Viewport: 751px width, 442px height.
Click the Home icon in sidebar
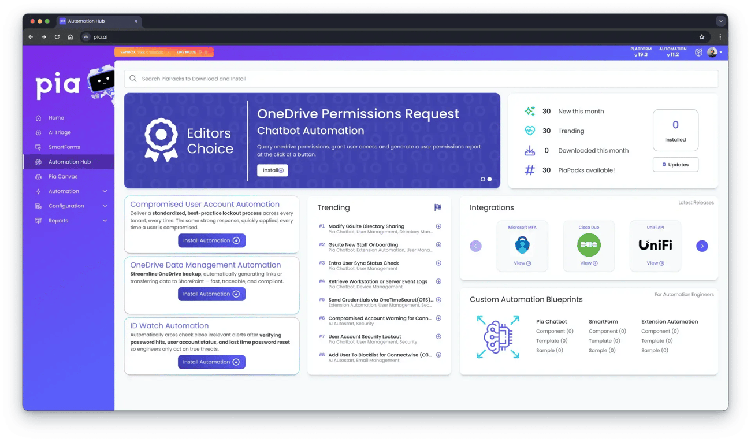(38, 118)
